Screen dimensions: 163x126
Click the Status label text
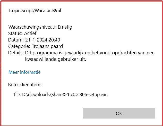click(15, 33)
